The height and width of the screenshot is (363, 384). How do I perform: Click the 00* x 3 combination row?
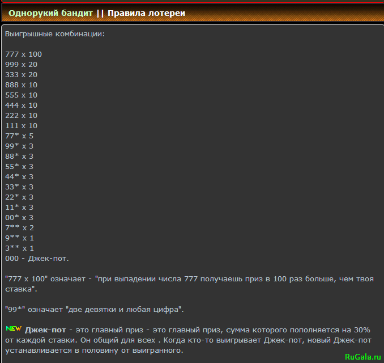point(19,218)
